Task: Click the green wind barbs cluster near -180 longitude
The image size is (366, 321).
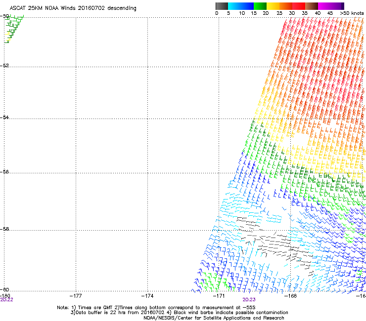Action: coord(13,29)
